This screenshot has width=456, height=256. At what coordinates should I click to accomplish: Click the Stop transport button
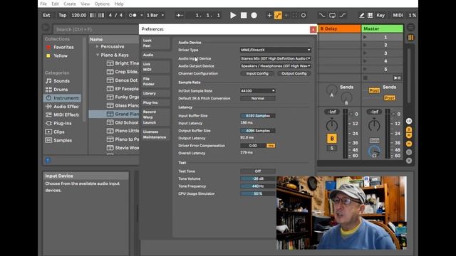[x=244, y=15]
